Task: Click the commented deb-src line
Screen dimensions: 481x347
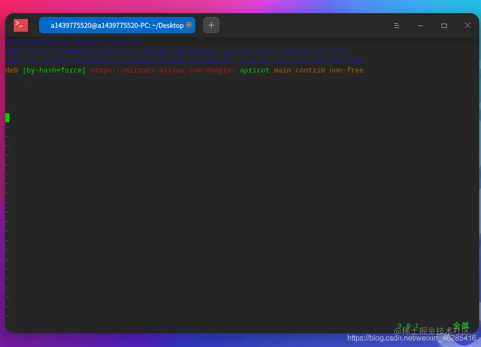Action: [184, 61]
